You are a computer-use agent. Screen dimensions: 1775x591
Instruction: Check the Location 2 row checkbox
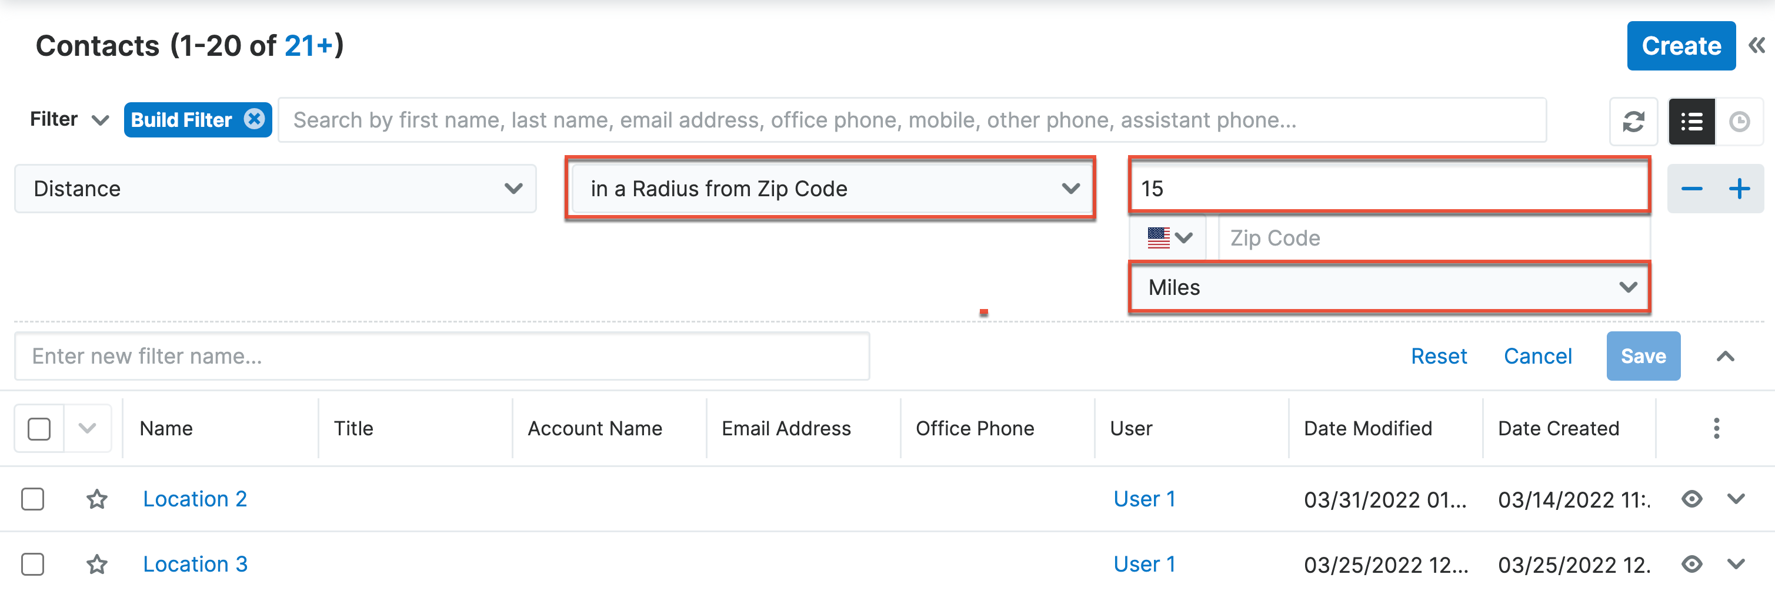click(32, 499)
